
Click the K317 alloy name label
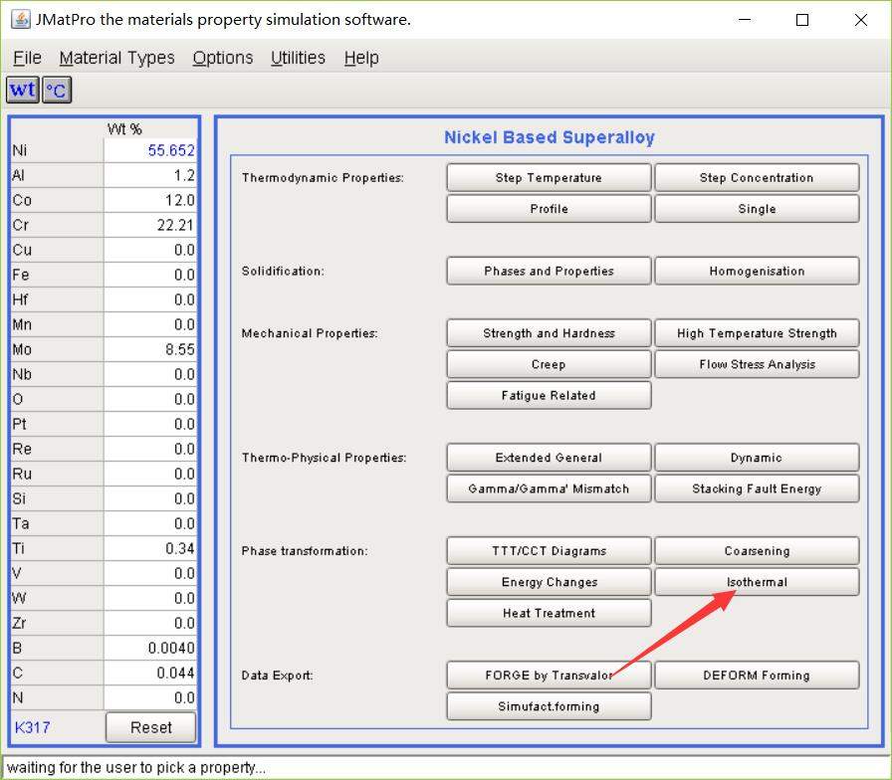coord(33,727)
